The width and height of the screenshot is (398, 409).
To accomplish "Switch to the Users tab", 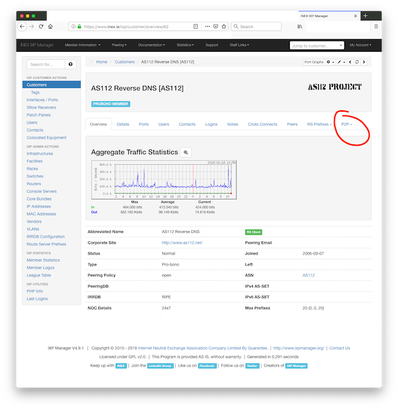I will (x=164, y=124).
